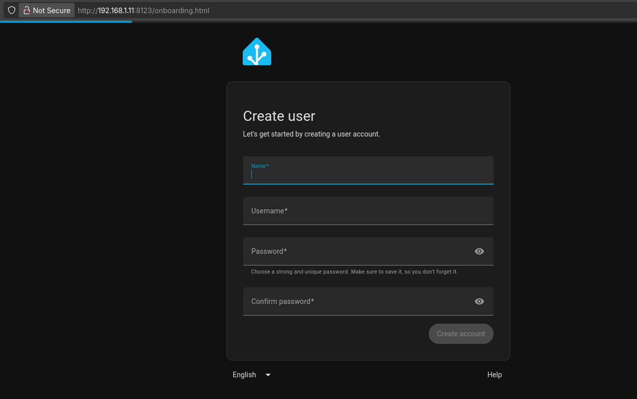The image size is (637, 399).
Task: Focus the Username input field
Action: (x=368, y=211)
